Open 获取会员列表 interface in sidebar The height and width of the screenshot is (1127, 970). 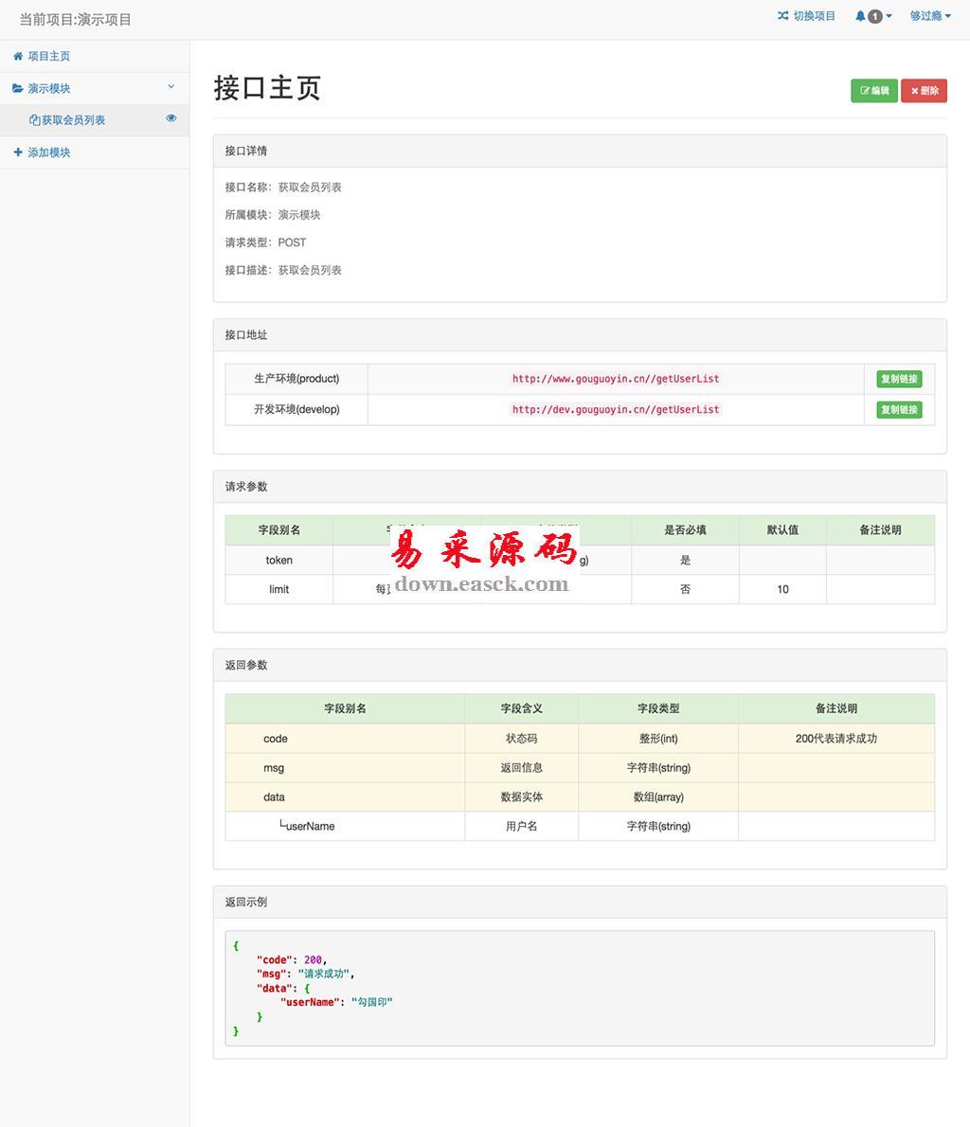[73, 120]
